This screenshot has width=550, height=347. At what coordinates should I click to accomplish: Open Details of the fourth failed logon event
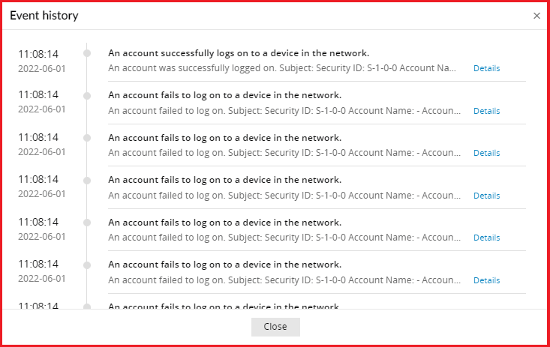click(486, 238)
